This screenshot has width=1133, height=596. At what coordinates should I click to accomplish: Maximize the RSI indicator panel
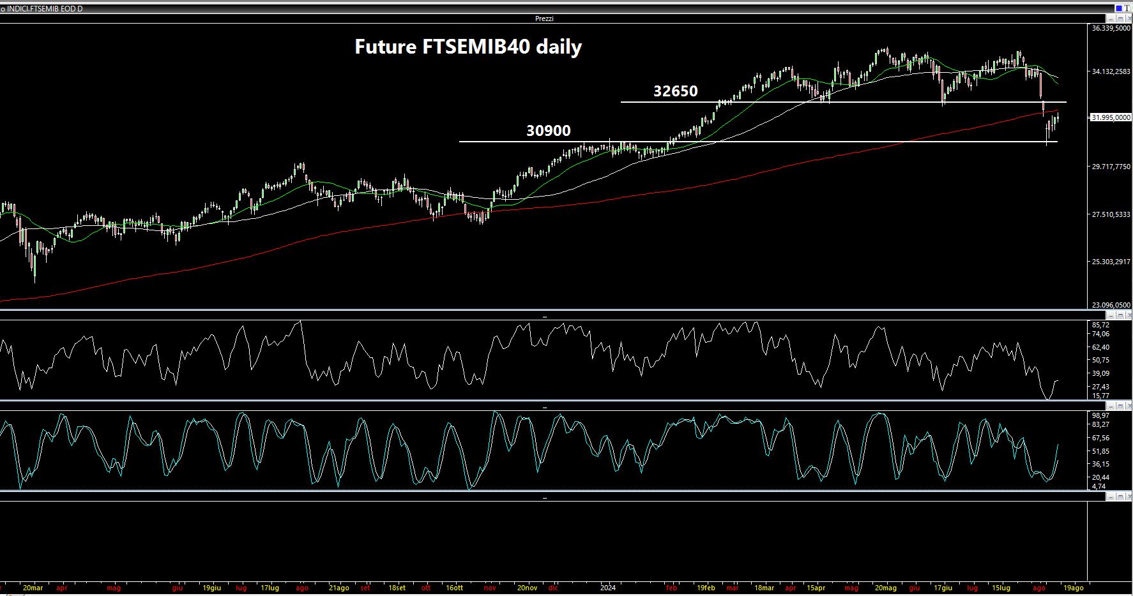click(x=1120, y=316)
